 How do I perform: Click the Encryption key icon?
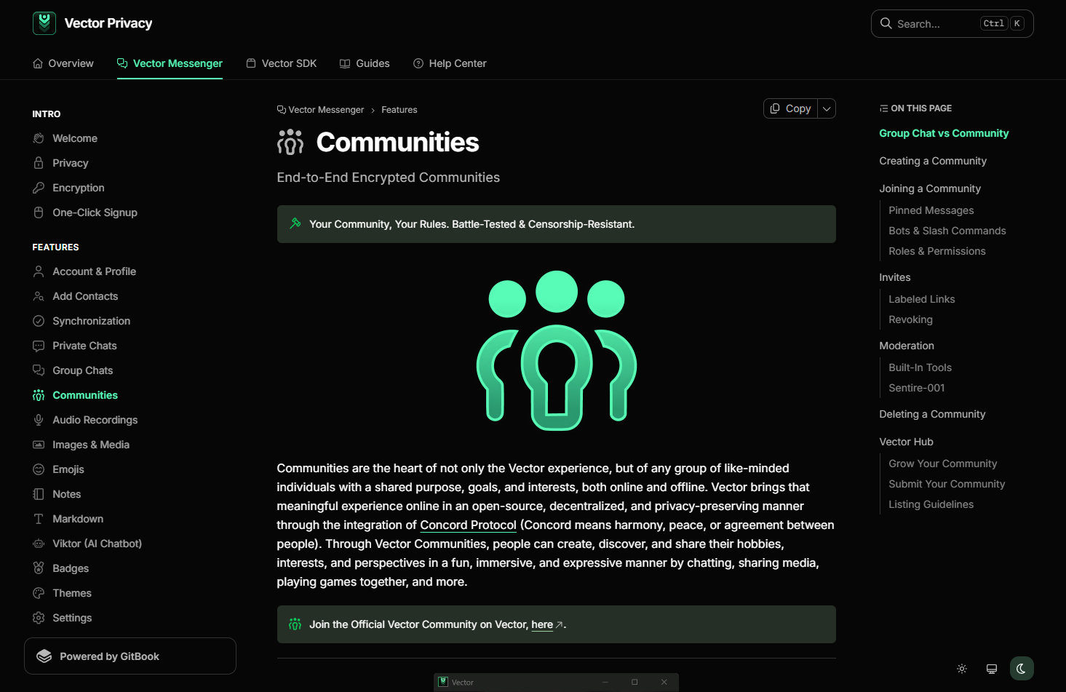39,188
